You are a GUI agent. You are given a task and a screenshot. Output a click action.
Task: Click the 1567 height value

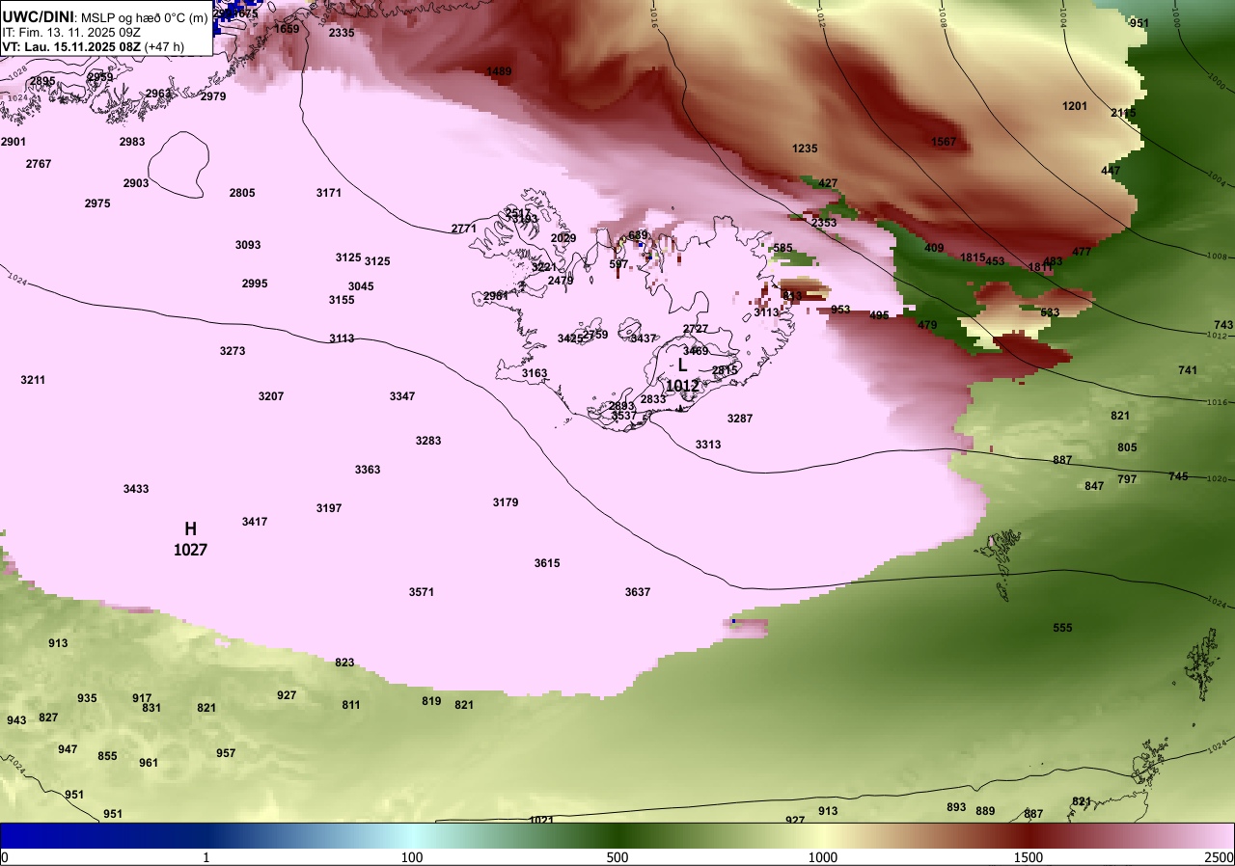click(x=944, y=142)
